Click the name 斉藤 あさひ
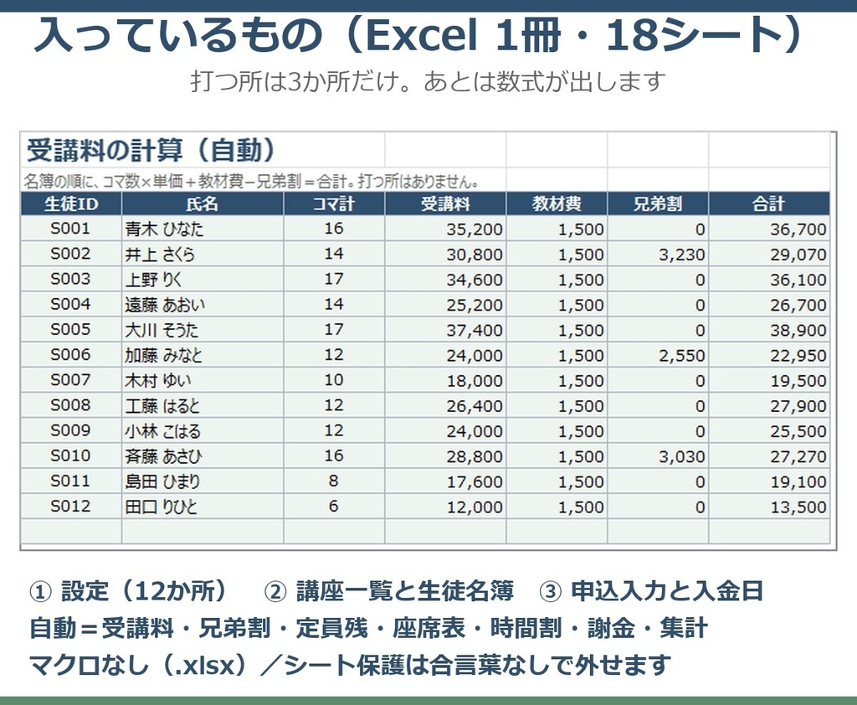 163,455
